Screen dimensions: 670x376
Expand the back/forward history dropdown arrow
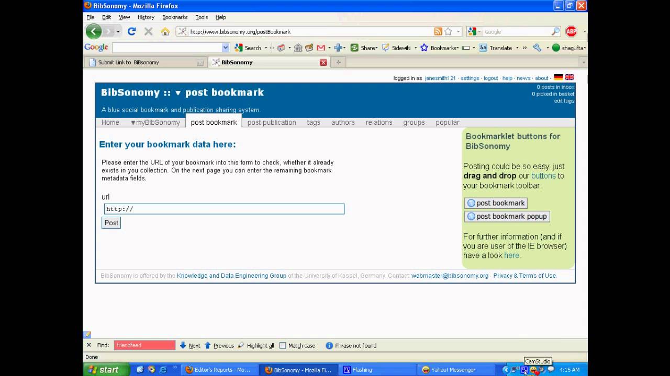(x=118, y=32)
